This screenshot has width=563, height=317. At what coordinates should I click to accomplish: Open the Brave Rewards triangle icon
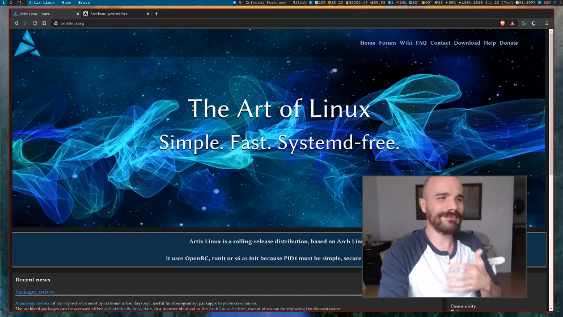(513, 23)
